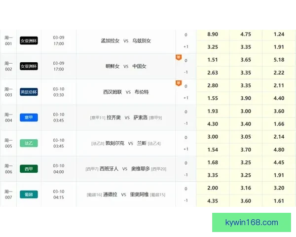This screenshot has width=296, height=237.
Task: Open the 英足总杯 league badge
Action: pos(29,92)
